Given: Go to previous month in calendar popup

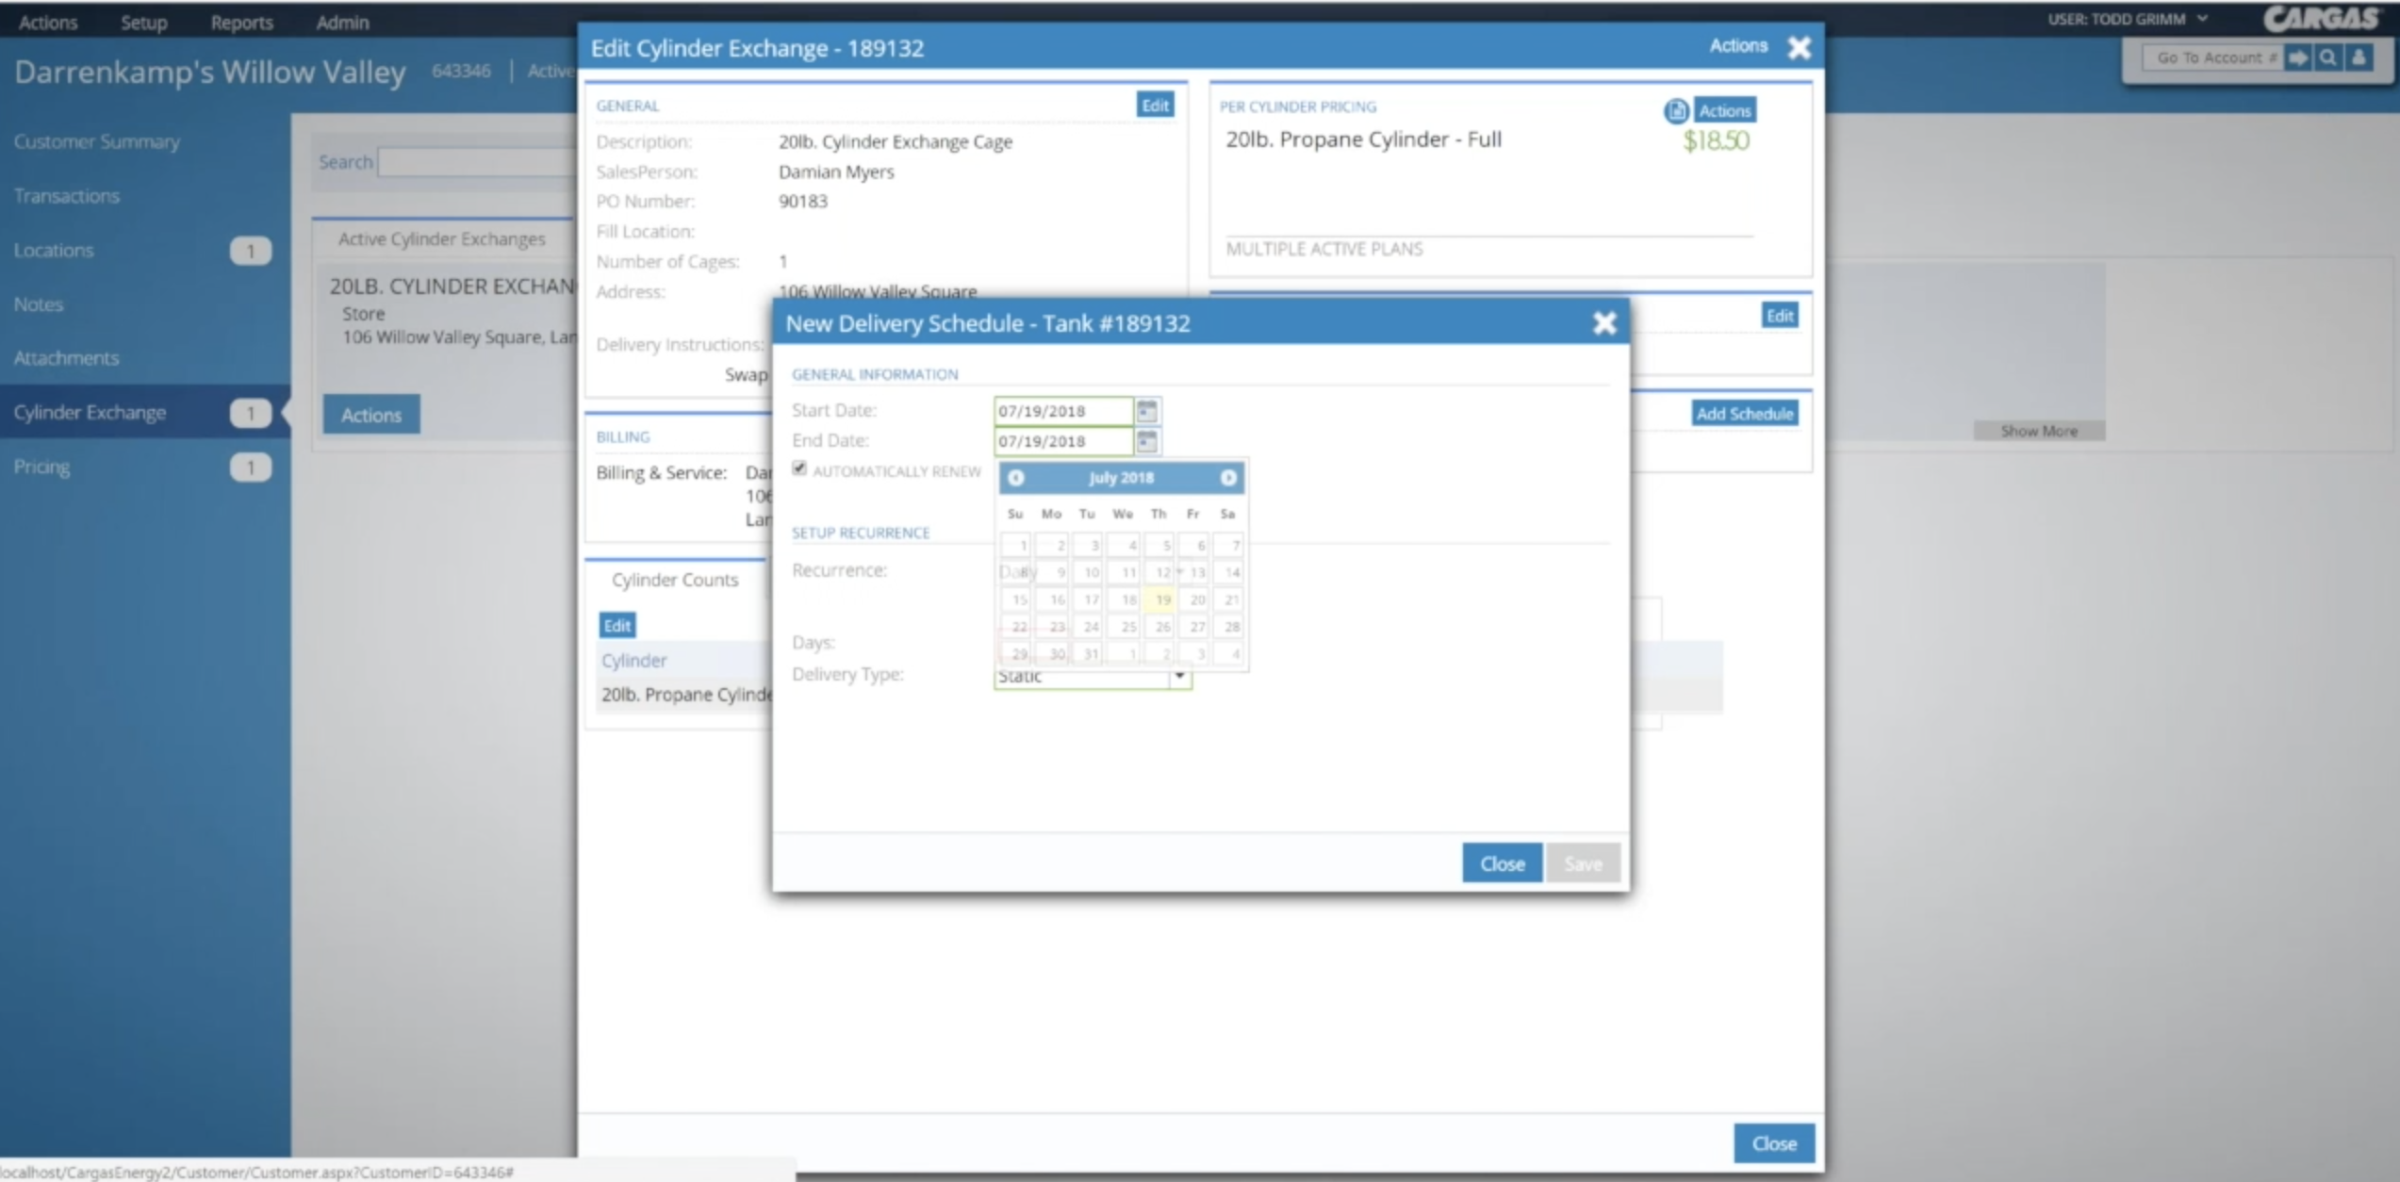Looking at the screenshot, I should (1015, 478).
